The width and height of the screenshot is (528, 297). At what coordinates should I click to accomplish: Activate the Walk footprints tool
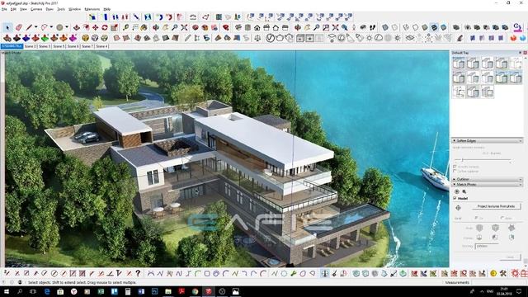click(x=372, y=27)
